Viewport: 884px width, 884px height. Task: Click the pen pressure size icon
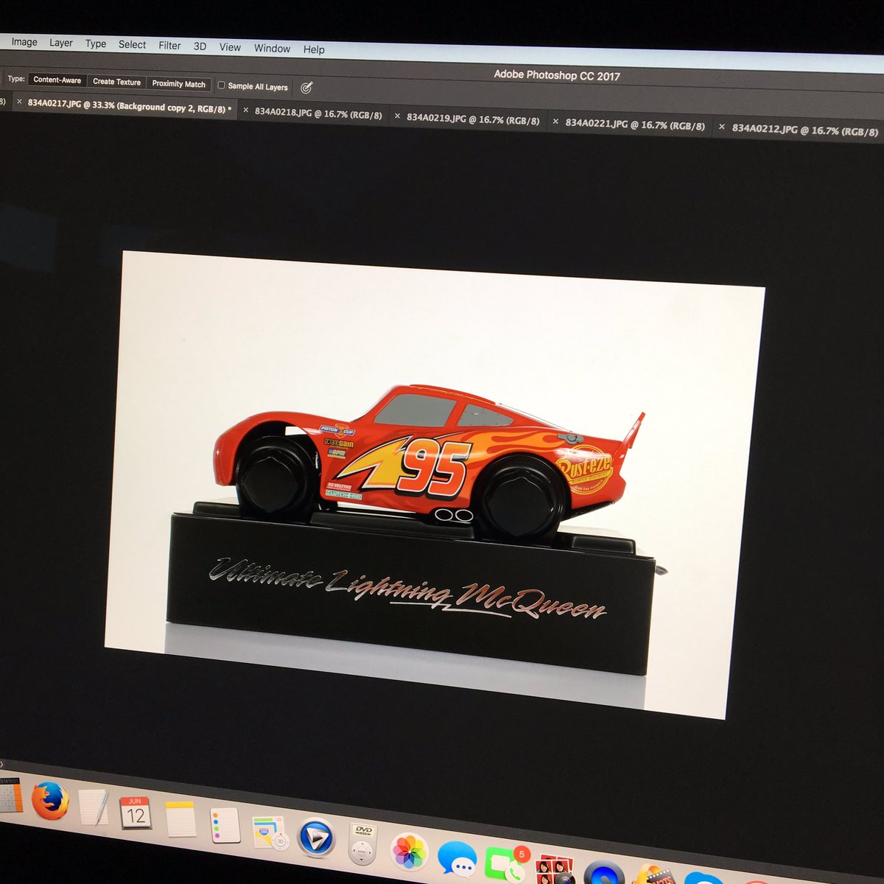pyautogui.click(x=306, y=88)
